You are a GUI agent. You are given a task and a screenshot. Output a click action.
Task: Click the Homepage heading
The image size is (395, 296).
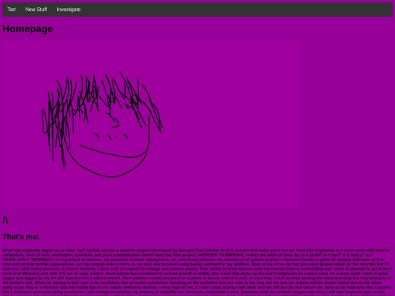pos(28,29)
